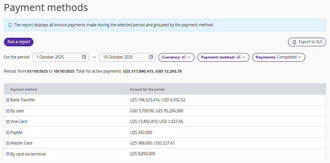This screenshot has height=163, width=330.
Task: Expand the Visa Card row
Action: 8,122
